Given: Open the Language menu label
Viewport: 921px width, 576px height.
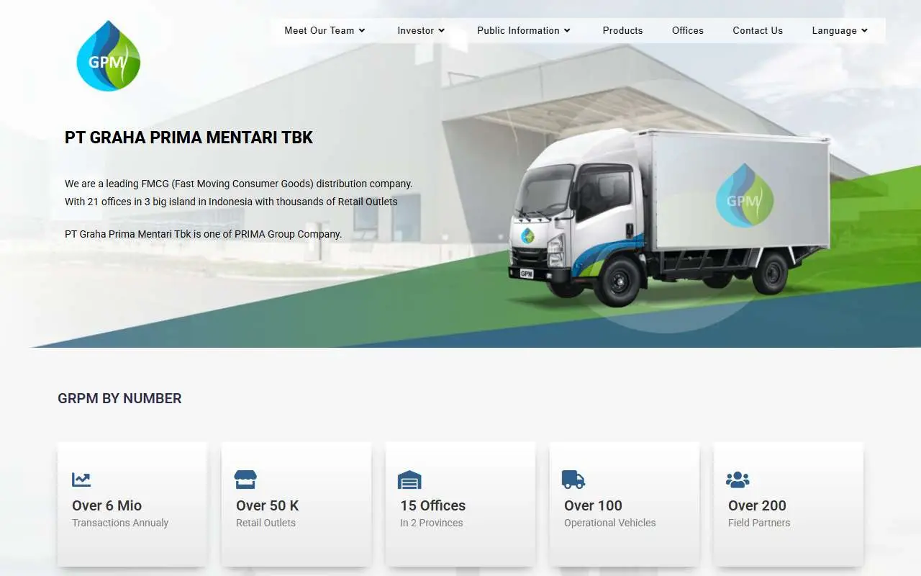Looking at the screenshot, I should tap(835, 31).
